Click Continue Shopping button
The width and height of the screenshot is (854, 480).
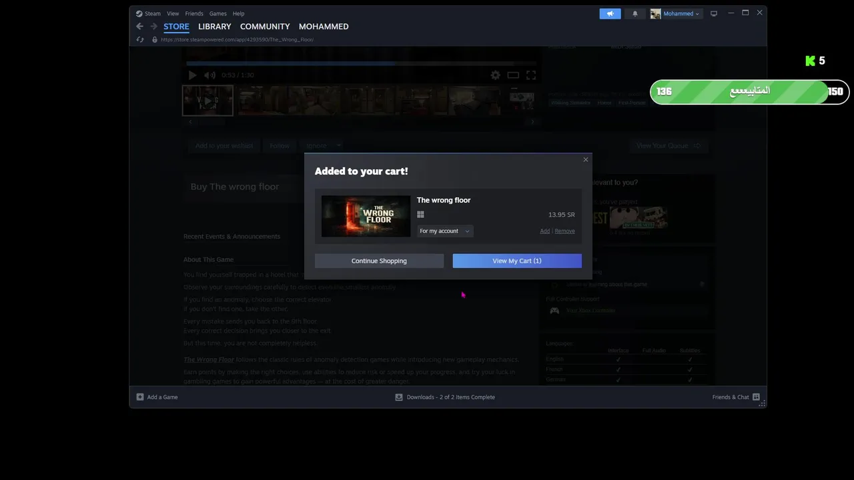(379, 261)
